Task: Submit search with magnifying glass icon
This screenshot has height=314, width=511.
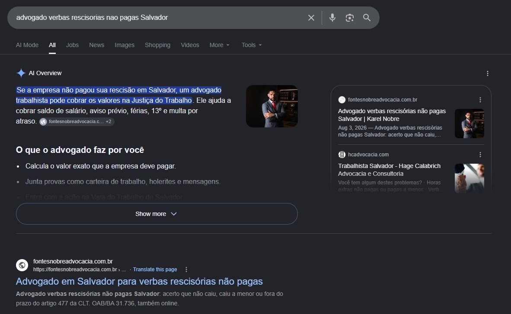Action: point(367,18)
